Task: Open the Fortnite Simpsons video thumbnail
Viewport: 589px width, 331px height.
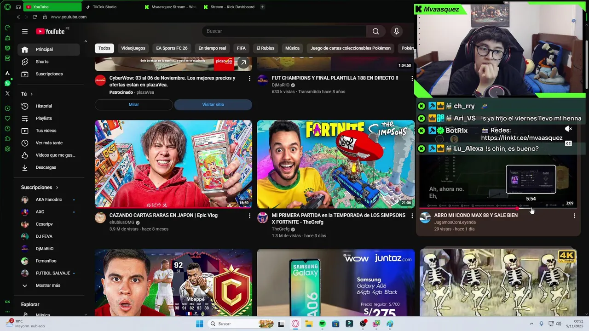Action: pyautogui.click(x=336, y=164)
